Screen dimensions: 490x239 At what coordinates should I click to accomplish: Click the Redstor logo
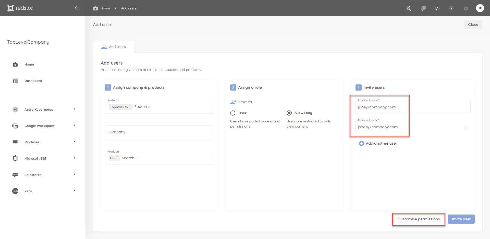[20, 8]
